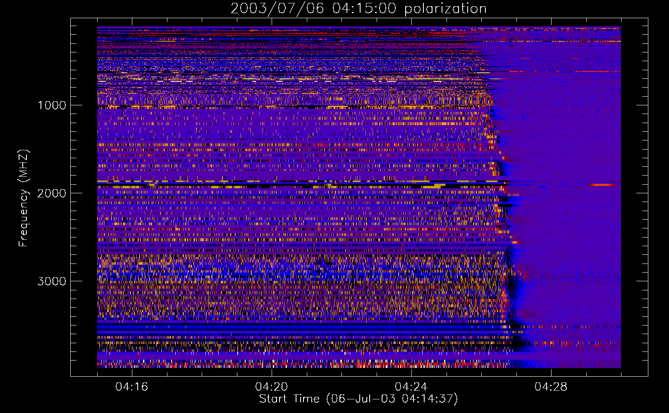This screenshot has width=669, height=413.
Task: Click the 'Frequency (MHZ)' axis title
Action: click(24, 198)
